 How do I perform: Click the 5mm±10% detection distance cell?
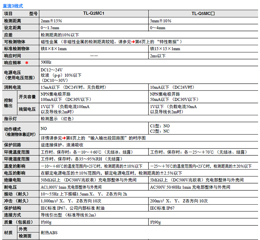[161, 21]
